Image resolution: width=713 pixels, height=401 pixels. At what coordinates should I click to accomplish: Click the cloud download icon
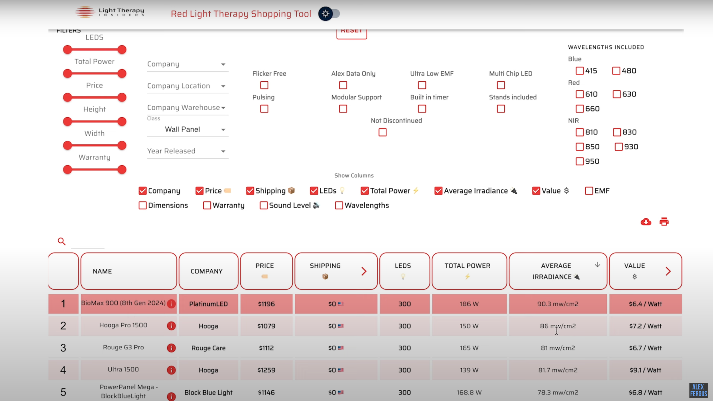646,222
